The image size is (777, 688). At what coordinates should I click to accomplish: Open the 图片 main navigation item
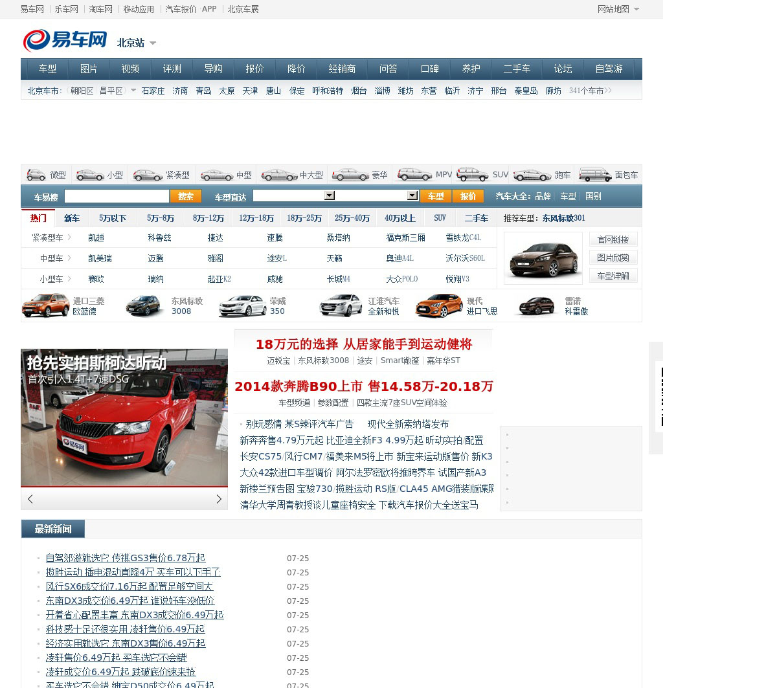(89, 69)
